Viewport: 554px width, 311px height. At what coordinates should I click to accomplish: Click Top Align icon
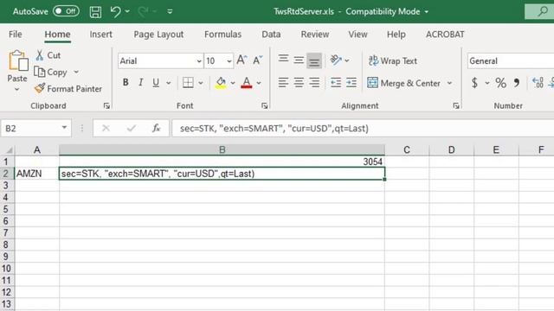tap(283, 59)
